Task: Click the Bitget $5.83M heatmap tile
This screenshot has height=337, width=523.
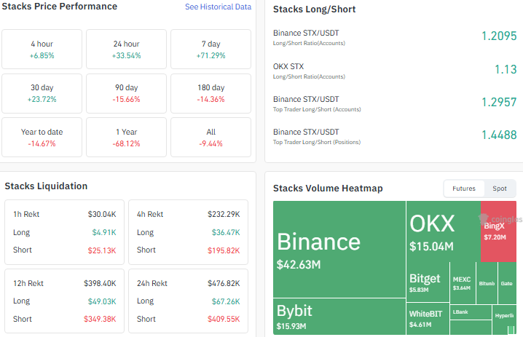Action: click(x=428, y=282)
